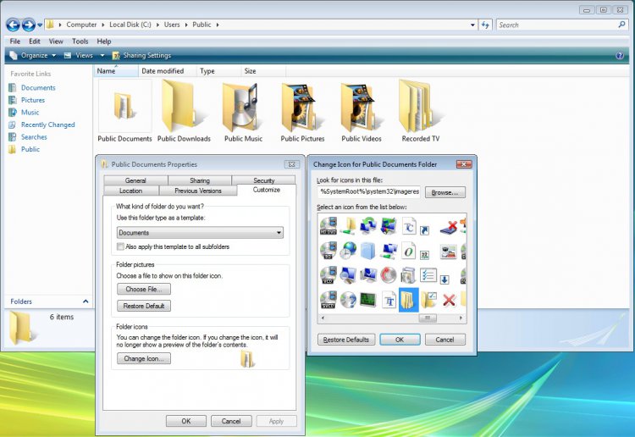Switch to the Previous Versions tab
Image resolution: width=635 pixels, height=437 pixels.
pos(198,191)
